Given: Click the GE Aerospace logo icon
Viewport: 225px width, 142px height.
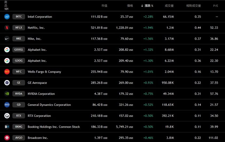Looking at the screenshot, I should 7,83.
